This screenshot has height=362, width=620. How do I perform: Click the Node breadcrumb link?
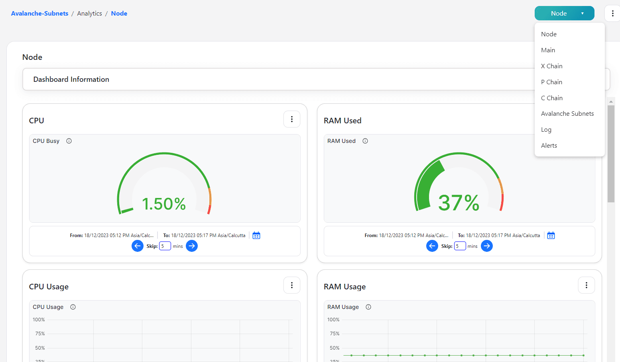[x=119, y=14]
